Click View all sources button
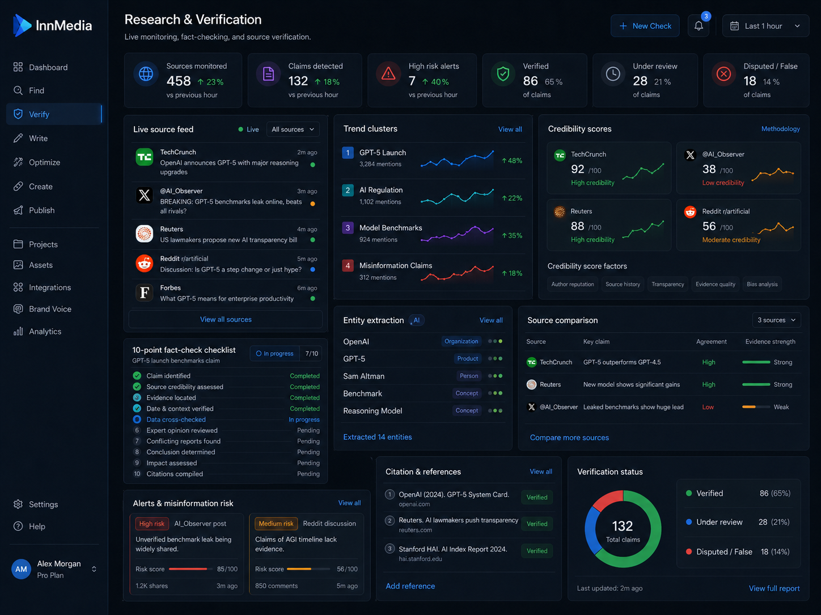 226,319
